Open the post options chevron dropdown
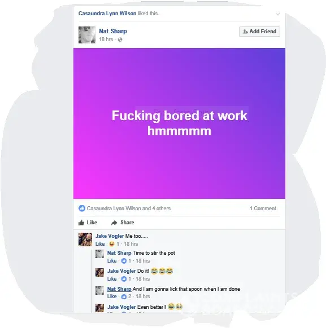Viewport: 326px width, 328px height. click(x=277, y=14)
